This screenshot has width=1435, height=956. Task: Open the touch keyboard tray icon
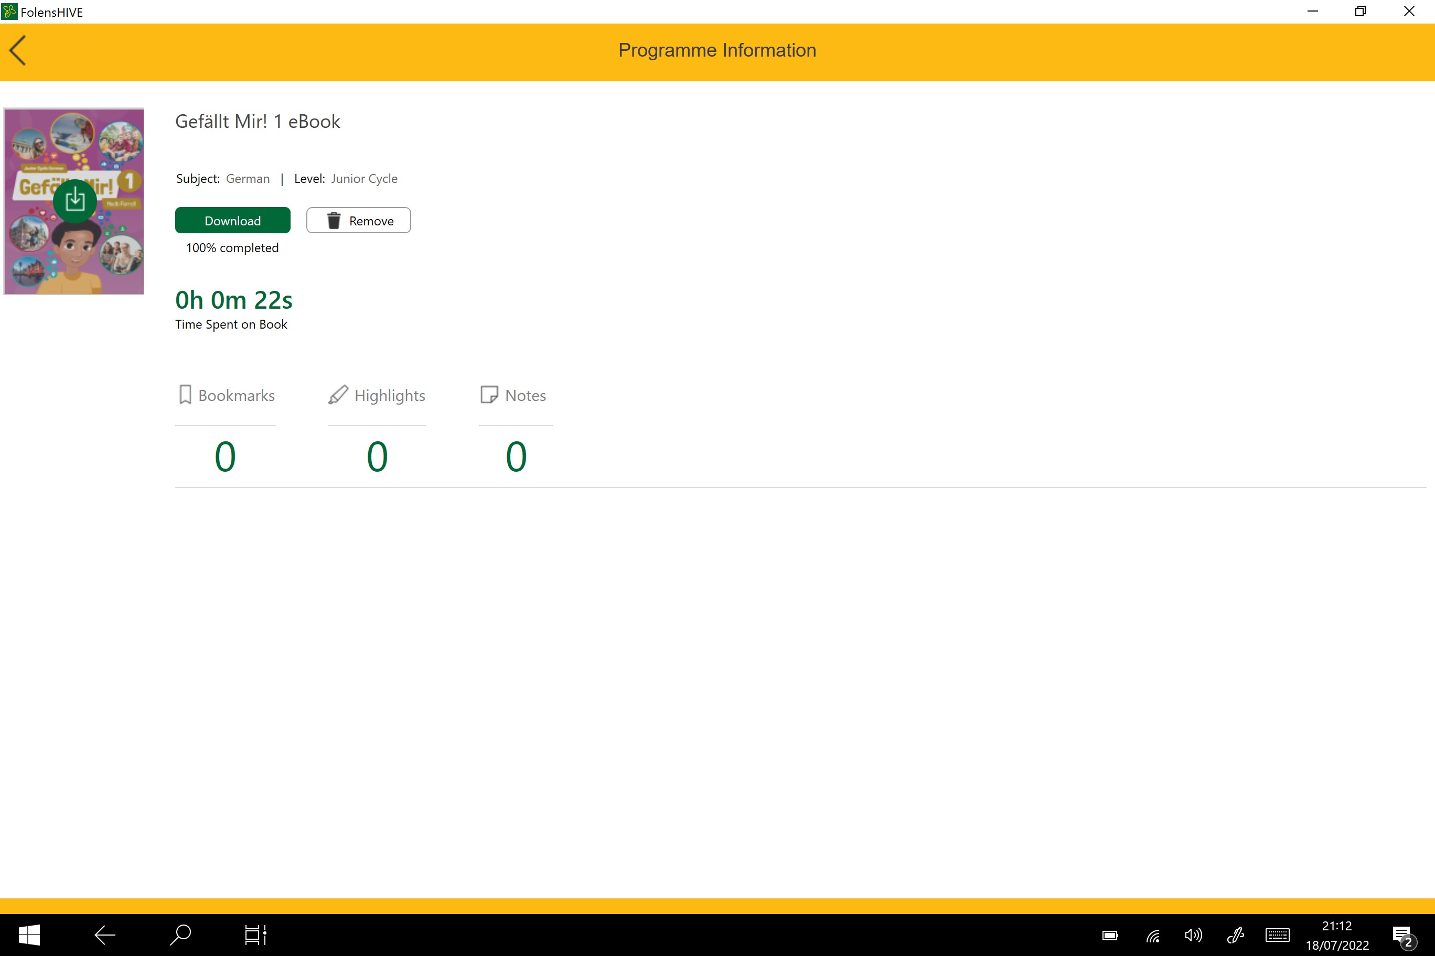(1277, 935)
